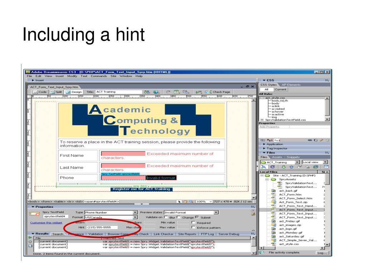Click the Add Property link
The image size is (366, 274).
click(x=269, y=127)
